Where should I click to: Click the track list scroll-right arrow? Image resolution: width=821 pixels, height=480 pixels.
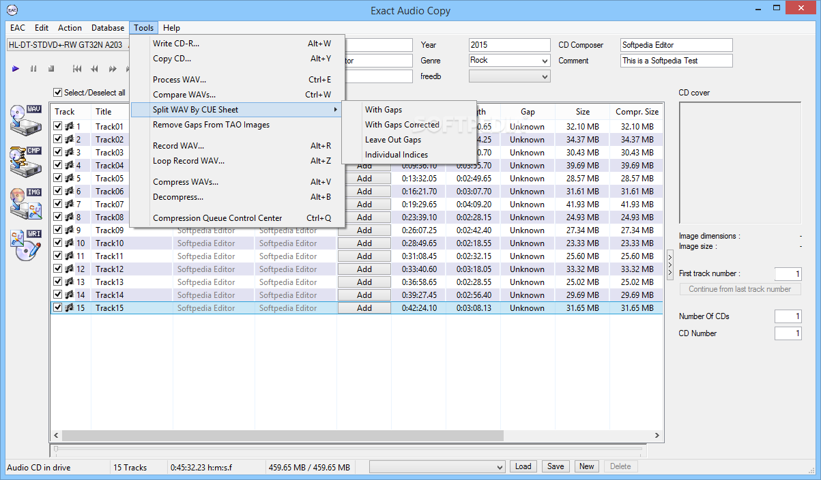657,435
